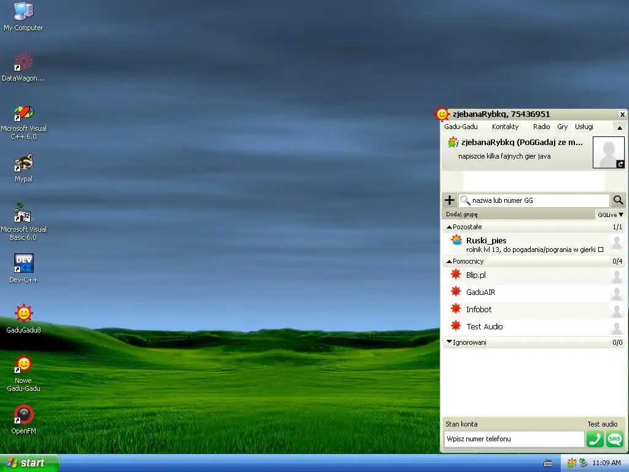Open the Gry menu
The height and width of the screenshot is (472, 629).
(x=563, y=127)
